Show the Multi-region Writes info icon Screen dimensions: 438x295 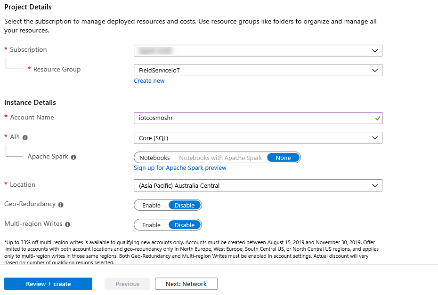[x=68, y=224]
